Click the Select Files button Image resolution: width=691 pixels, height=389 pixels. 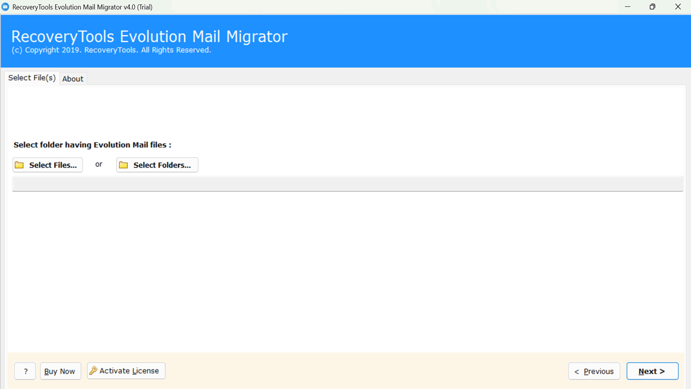[48, 165]
